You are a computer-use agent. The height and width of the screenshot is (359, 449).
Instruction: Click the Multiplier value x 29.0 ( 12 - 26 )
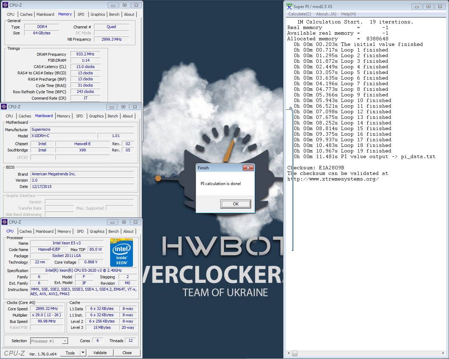[47, 315]
